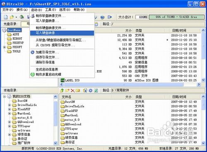Click the up arrow of local tree scrollbar
Viewport: 207px width, 152px height.
tap(55, 96)
